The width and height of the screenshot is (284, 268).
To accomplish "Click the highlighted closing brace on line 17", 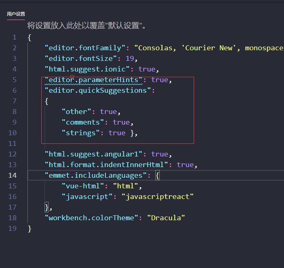I will pyautogui.click(x=47, y=208).
